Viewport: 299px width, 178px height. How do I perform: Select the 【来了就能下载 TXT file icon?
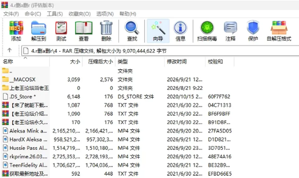pos(5,105)
